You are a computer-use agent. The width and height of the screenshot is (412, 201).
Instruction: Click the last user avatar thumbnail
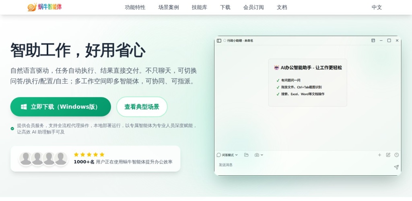(x=61, y=158)
